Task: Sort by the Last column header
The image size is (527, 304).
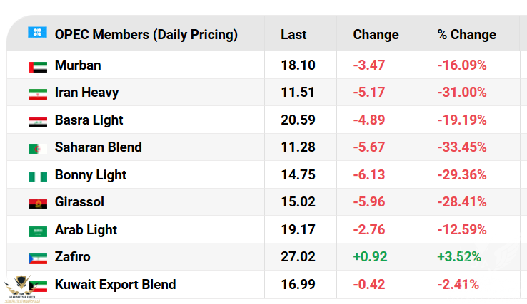Action: (293, 34)
